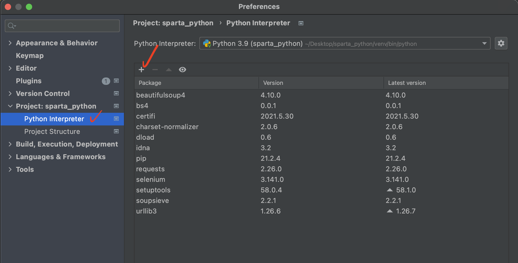Open the interpreter gear settings button
The height and width of the screenshot is (263, 518).
501,43
